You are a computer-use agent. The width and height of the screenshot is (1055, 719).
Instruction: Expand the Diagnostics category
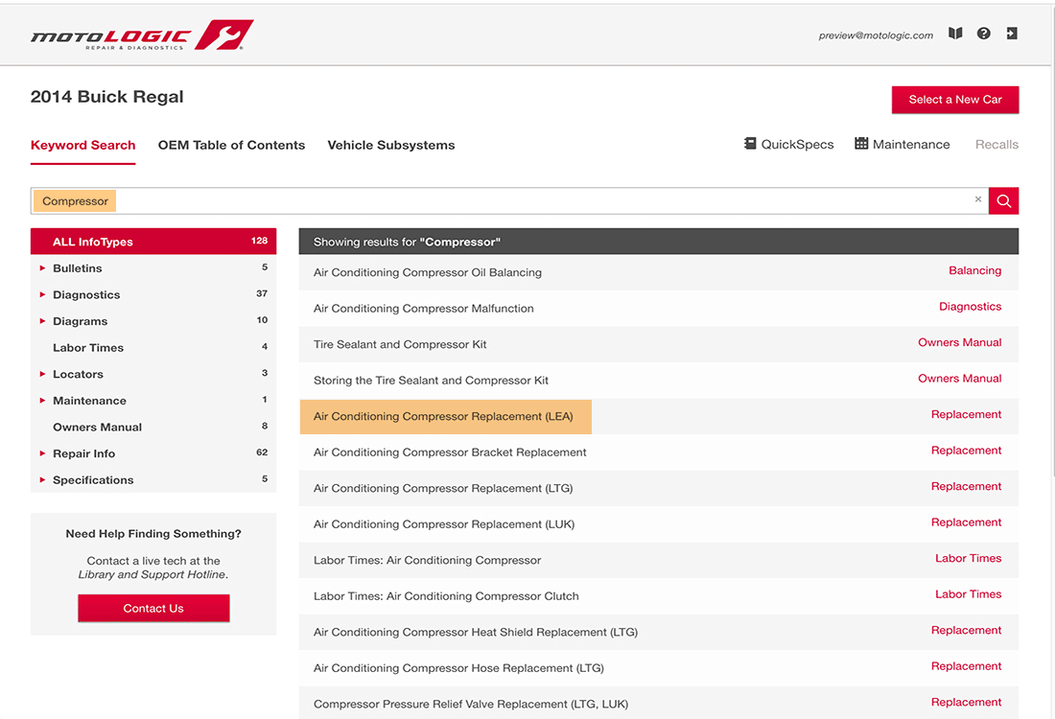[85, 295]
